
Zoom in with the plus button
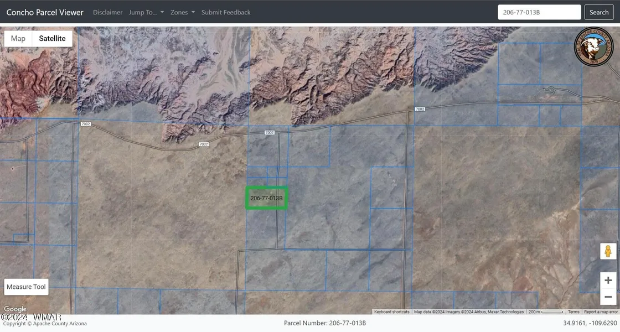(608, 280)
